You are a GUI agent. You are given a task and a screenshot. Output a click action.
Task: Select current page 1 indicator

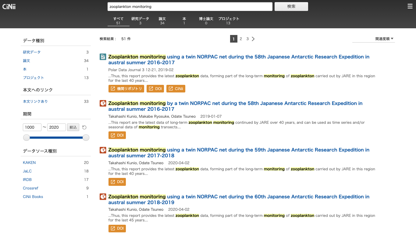234,39
